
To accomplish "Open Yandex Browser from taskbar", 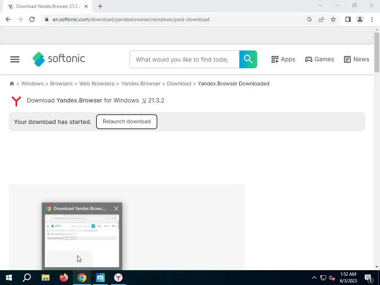I will coord(118,278).
